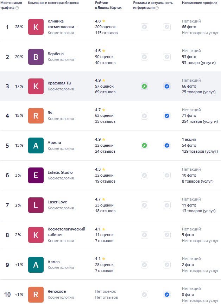Click the verified badge icon in the Estetic Studio row

coord(167,175)
